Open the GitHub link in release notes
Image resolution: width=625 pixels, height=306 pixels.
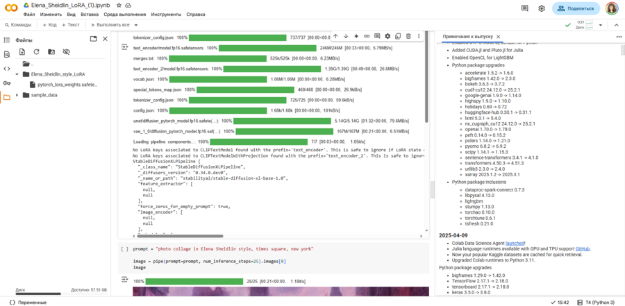pyautogui.click(x=583, y=248)
